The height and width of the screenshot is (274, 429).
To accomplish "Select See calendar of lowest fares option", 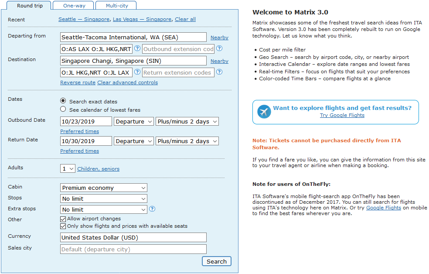I will pos(63,109).
